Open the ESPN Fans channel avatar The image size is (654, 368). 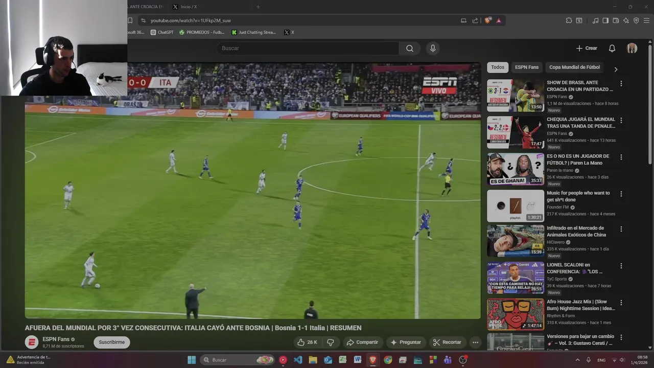click(x=32, y=342)
